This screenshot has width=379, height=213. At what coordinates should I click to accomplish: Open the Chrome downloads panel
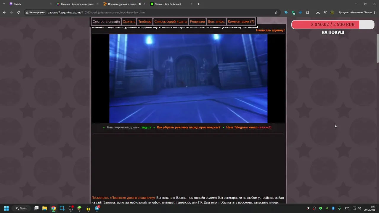[318, 12]
